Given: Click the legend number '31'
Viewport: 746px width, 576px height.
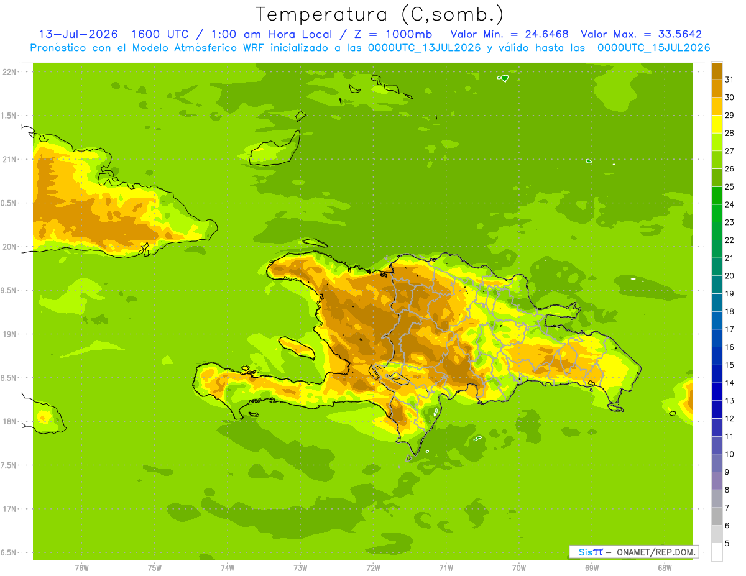Looking at the screenshot, I should [x=730, y=80].
